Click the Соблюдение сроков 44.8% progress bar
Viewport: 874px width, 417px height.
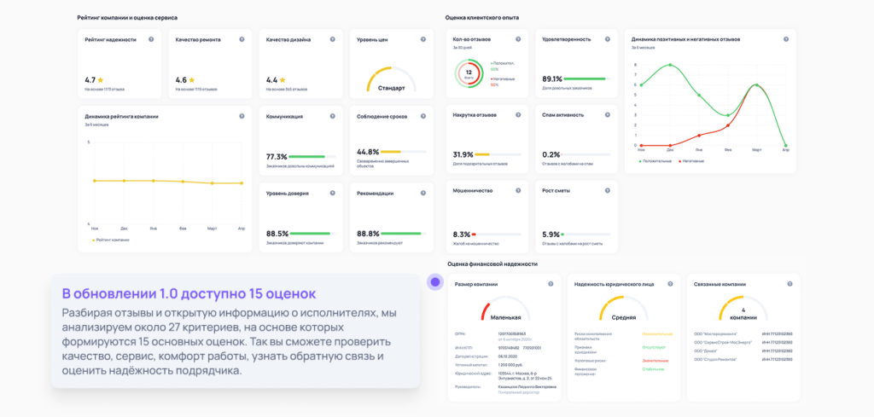point(403,152)
